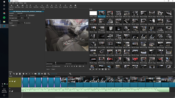Append clip to the track with plus icon
The width and height of the screenshot is (175, 98).
coord(23,74)
